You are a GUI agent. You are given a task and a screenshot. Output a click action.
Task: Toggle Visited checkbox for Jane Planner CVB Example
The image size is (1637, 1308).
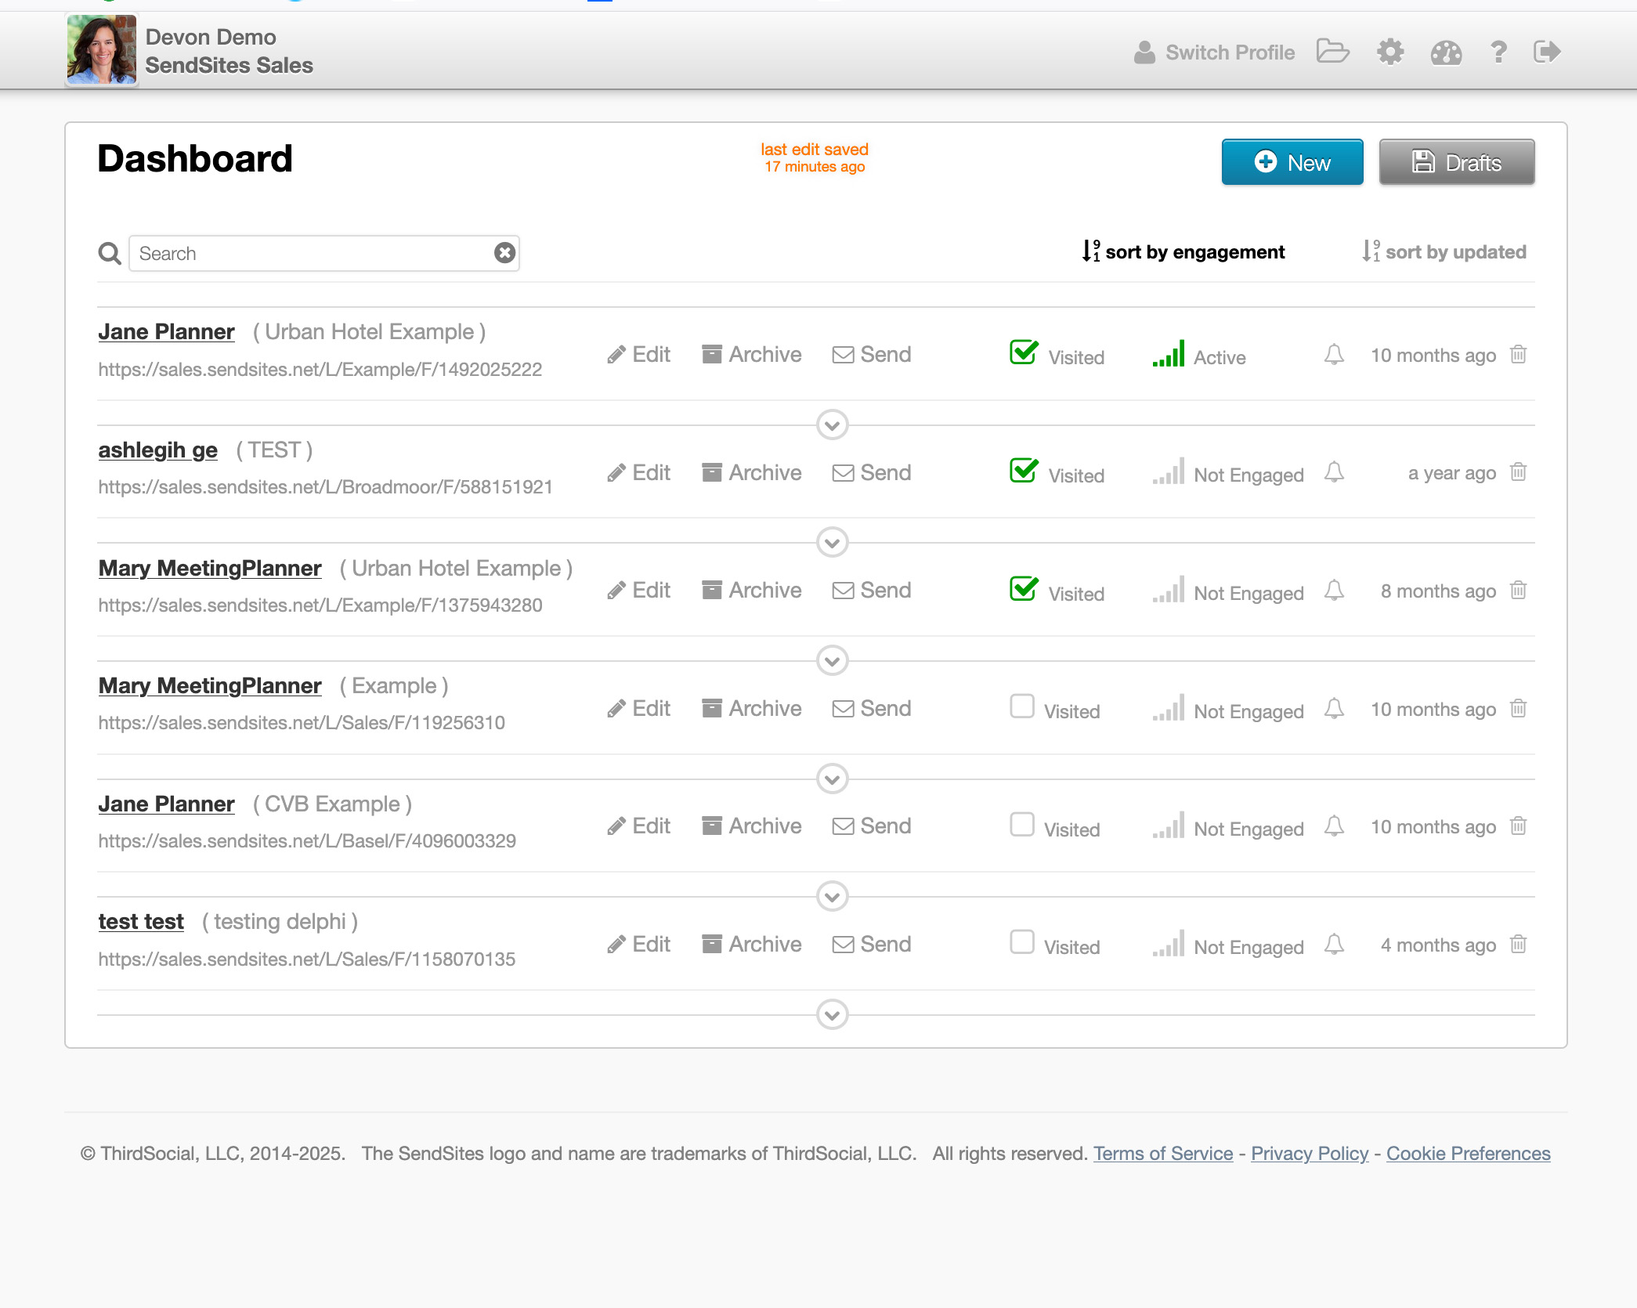click(1022, 825)
